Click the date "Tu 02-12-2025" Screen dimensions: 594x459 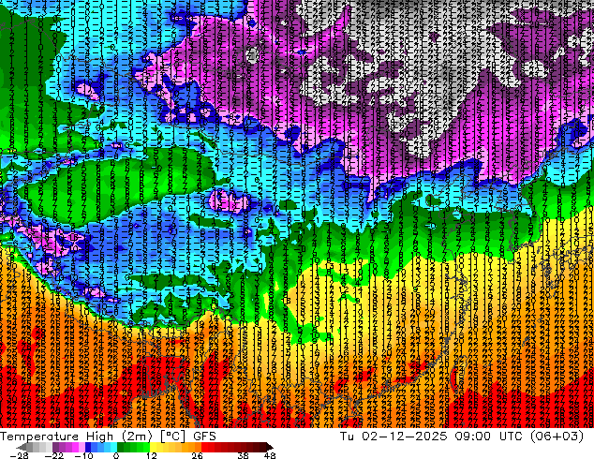click(394, 436)
